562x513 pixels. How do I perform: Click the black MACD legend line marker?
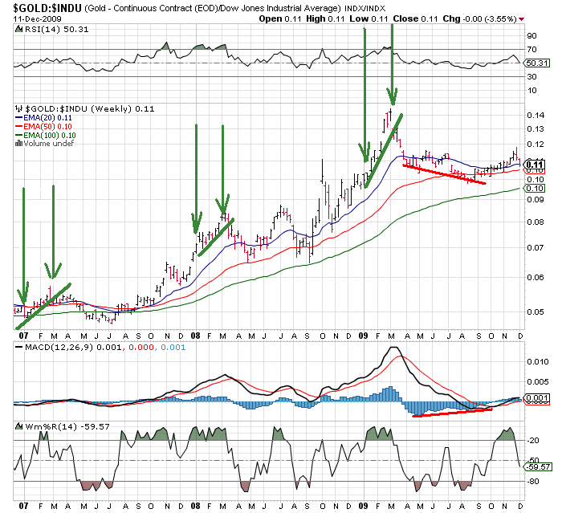19,347
